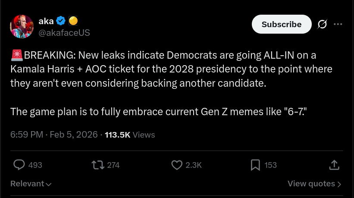The height and width of the screenshot is (198, 354).
Task: Click the gold affiliate badge
Action: 73,20
